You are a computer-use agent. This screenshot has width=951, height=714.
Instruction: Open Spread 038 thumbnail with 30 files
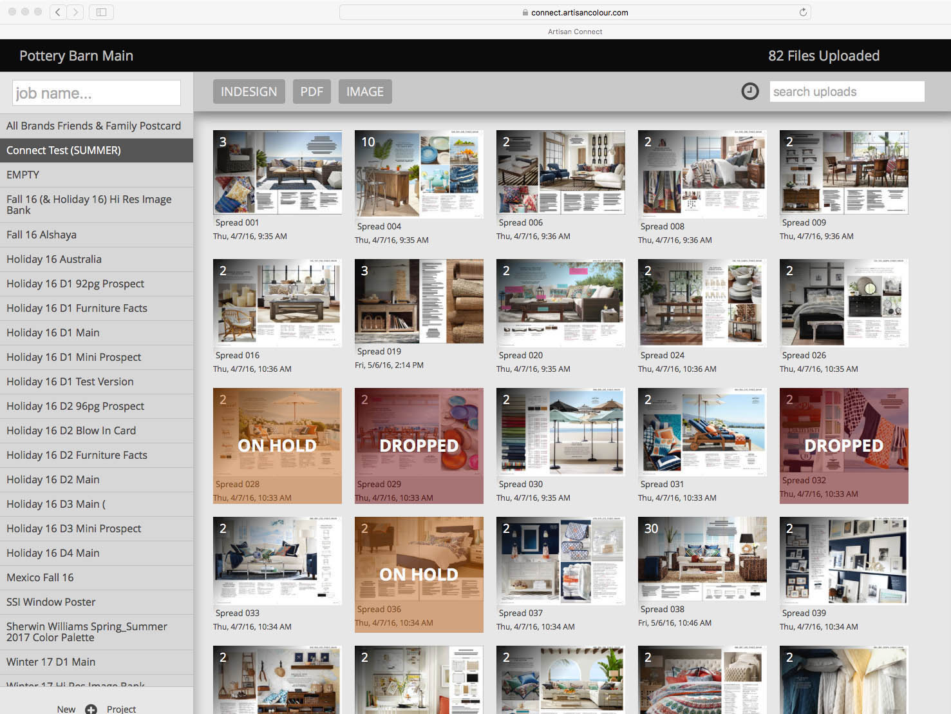click(x=702, y=559)
